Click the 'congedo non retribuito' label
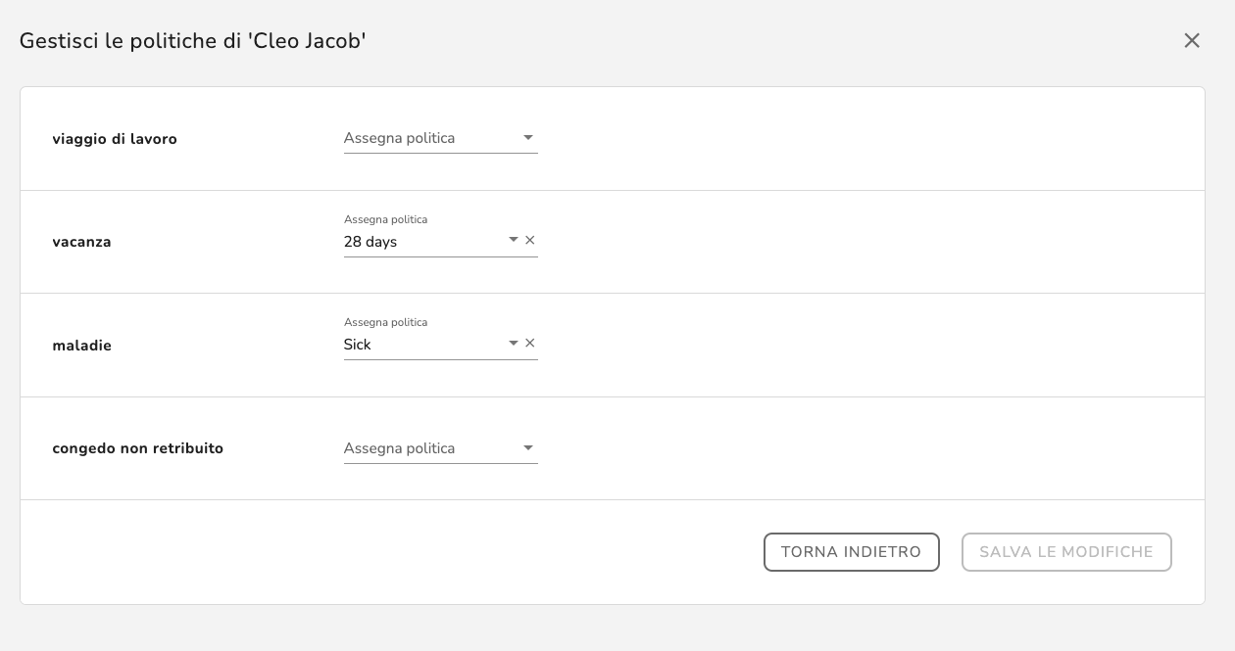The width and height of the screenshot is (1235, 651). click(x=138, y=448)
